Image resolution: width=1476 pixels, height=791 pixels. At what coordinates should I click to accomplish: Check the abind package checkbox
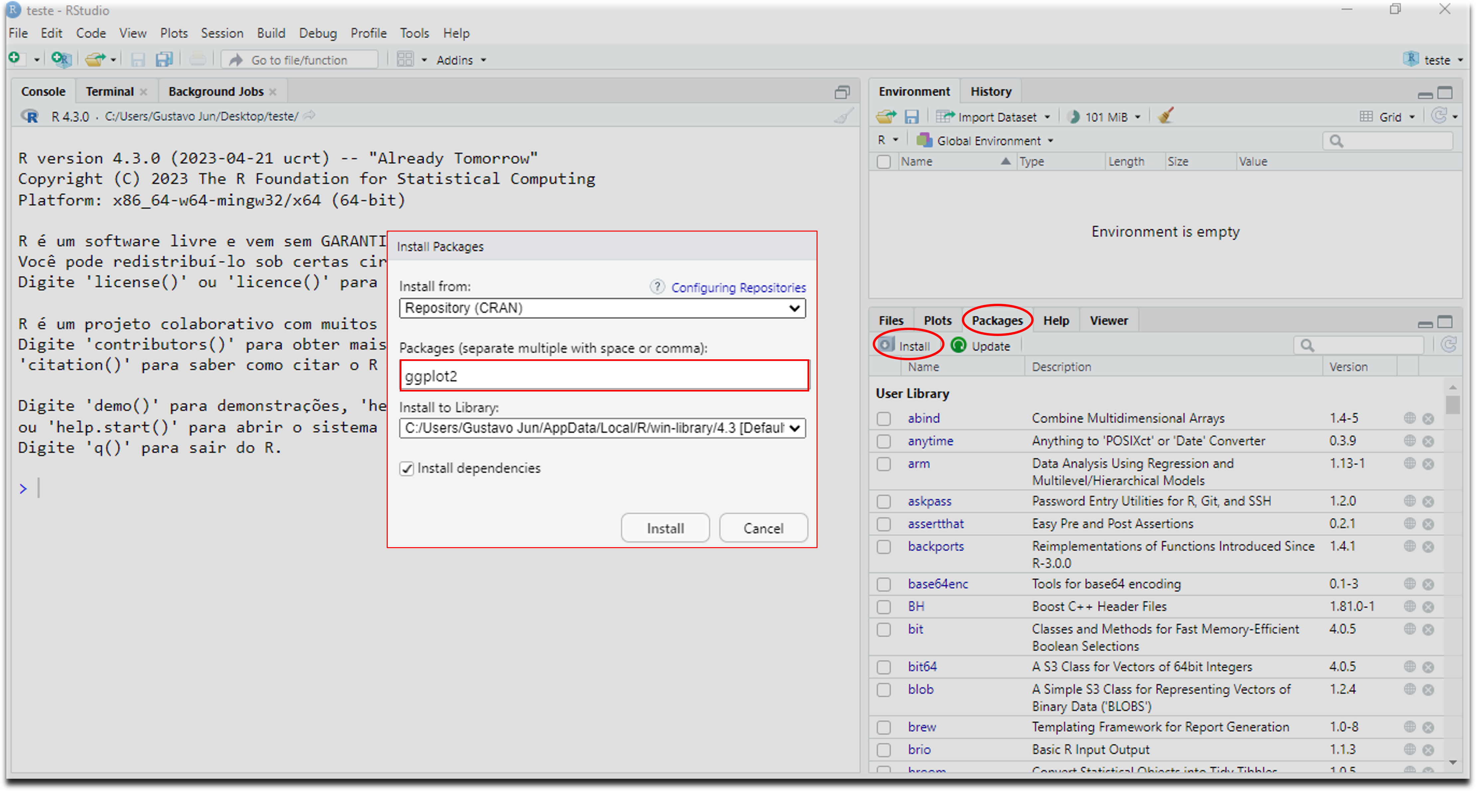click(884, 419)
